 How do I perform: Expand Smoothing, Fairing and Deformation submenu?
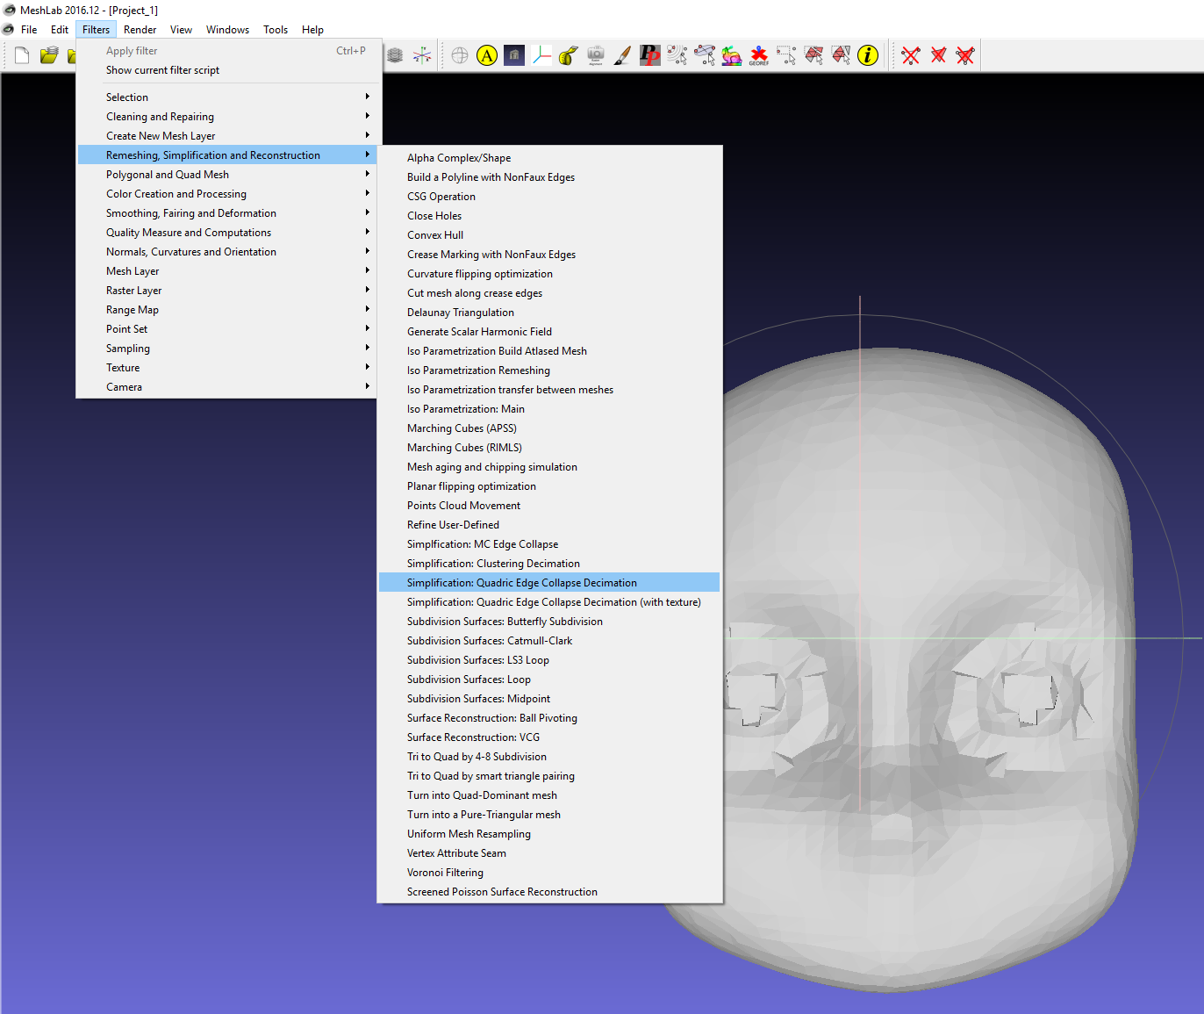tap(227, 213)
